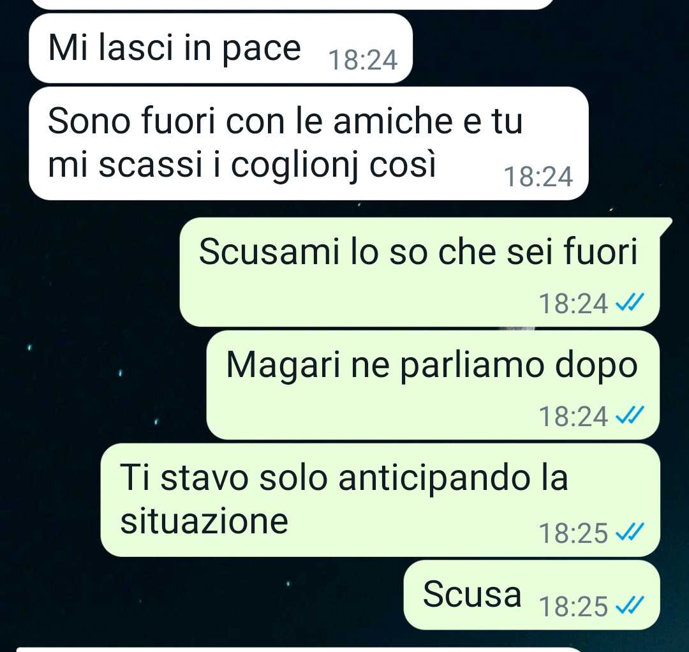Click the pointed tail of the first sent bubble
Viewport: 689px width, 652px height.
pos(665,225)
